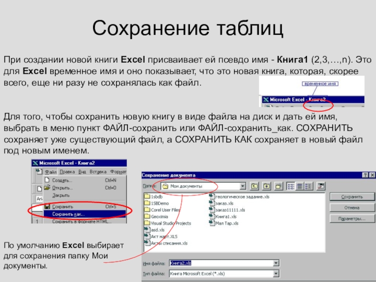Screen dimensions: 376x282
Task: Switch to Properties view in save dialog
Action: click(309, 186)
